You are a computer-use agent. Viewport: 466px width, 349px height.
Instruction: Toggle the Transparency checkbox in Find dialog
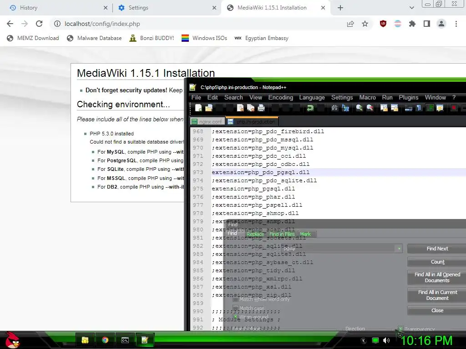[400, 329]
